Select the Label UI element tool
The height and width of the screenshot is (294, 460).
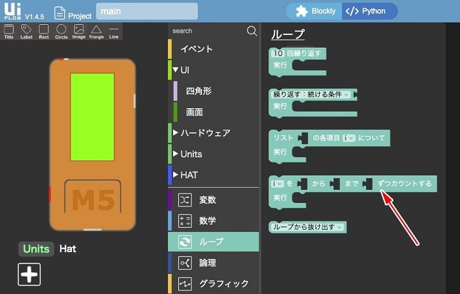(26, 31)
